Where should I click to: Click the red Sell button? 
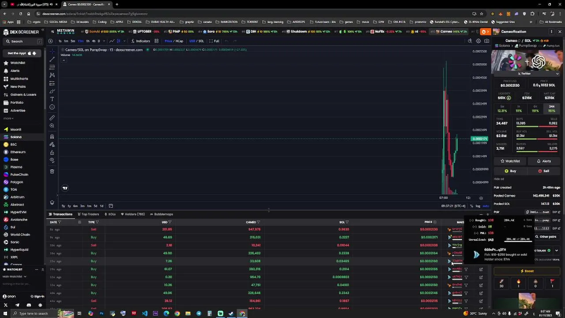543,171
